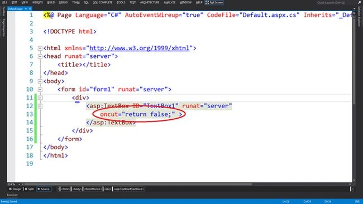Open the Error List panel
Screen dimensions: 363x204
(x=12, y=195)
